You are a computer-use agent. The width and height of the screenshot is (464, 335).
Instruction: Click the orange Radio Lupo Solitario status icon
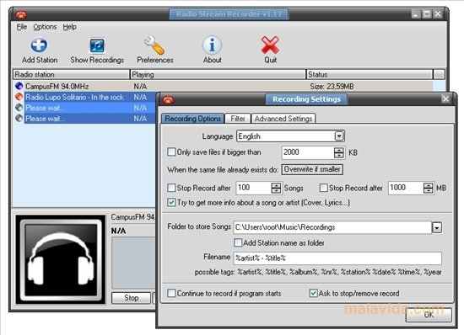(x=19, y=97)
